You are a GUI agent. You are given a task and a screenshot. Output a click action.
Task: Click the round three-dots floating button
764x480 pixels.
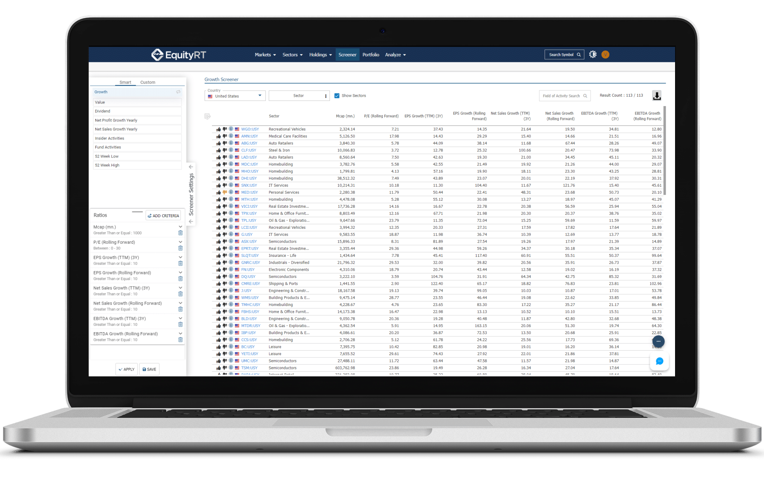coord(659,341)
